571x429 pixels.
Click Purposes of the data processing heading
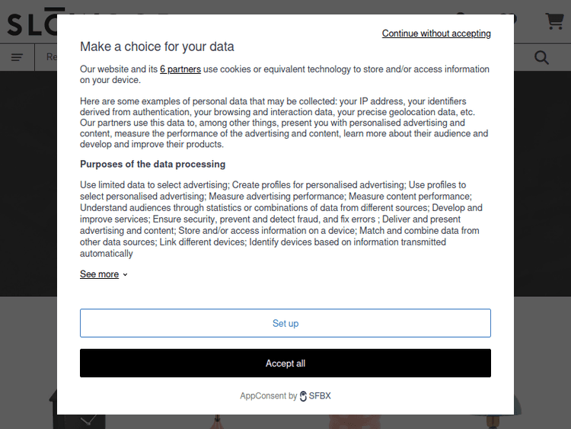152,164
